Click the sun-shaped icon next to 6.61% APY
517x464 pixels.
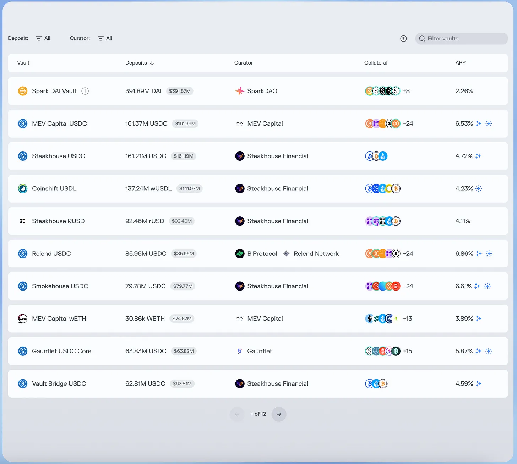488,286
